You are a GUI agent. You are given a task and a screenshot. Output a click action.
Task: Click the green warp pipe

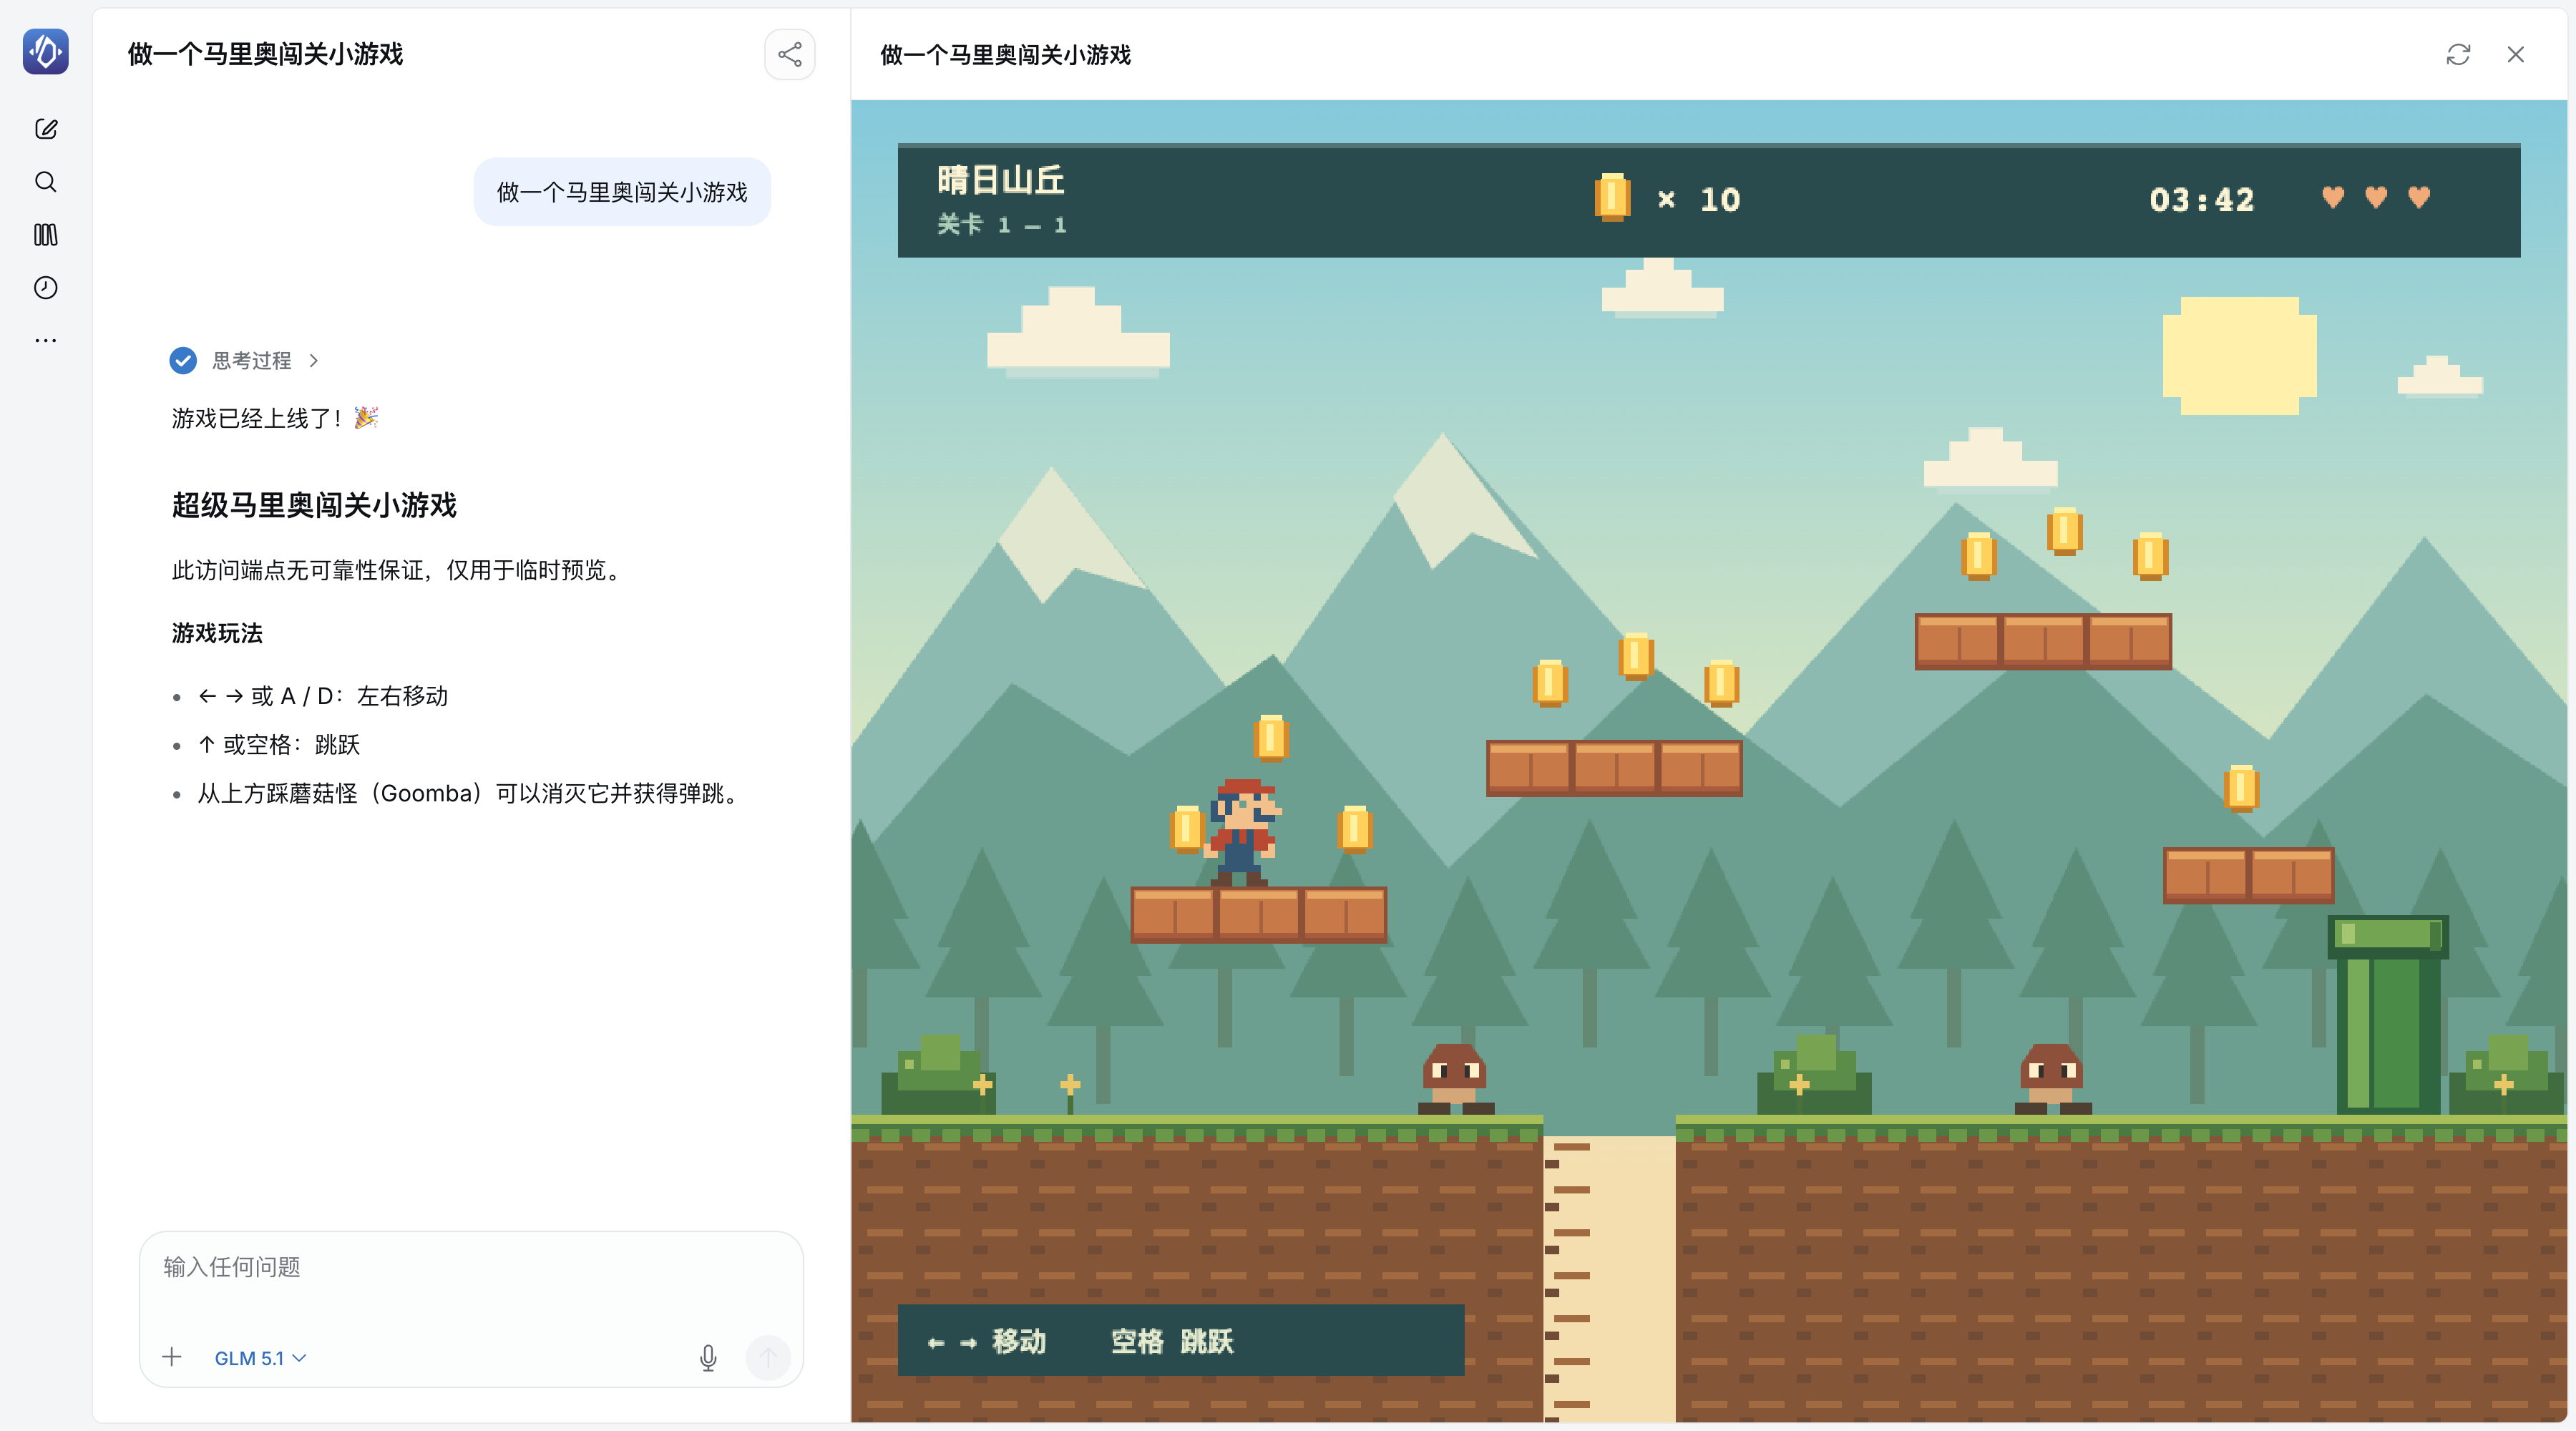click(2388, 1014)
